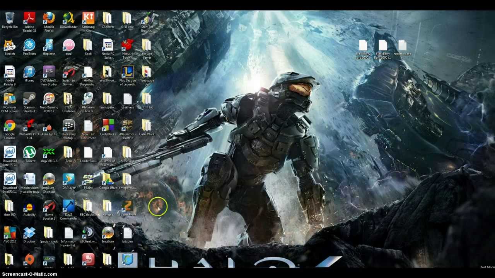Open the PCmover OEM Express shortcut
This screenshot has width=495, height=278.
click(x=10, y=103)
